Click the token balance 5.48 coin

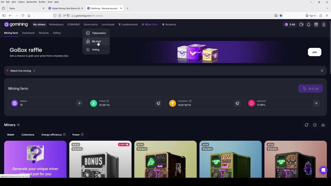pyautogui.click(x=290, y=25)
